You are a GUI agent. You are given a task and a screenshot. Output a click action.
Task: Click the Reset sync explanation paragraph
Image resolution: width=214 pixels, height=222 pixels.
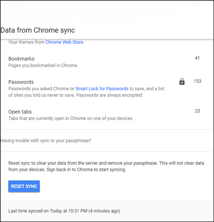(106, 166)
